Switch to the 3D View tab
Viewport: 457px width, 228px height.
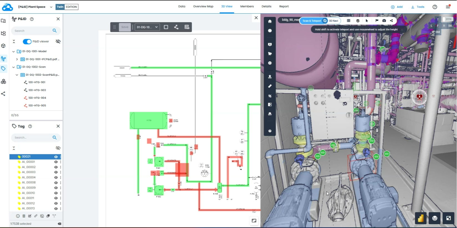pyautogui.click(x=227, y=6)
